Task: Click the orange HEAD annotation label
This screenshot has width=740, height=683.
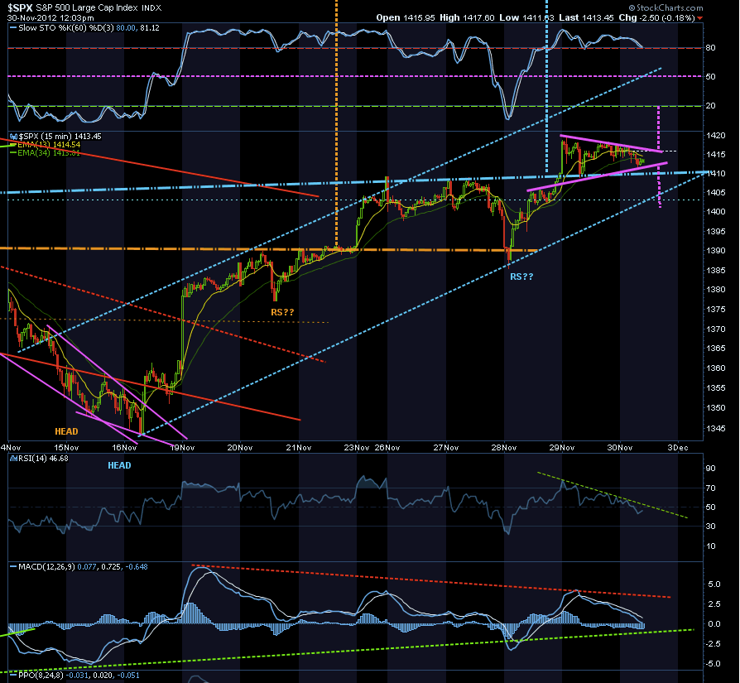Action: click(x=66, y=431)
